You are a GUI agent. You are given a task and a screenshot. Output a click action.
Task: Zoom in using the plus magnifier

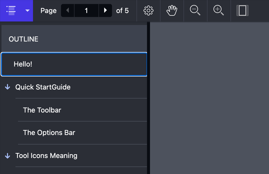(218, 10)
